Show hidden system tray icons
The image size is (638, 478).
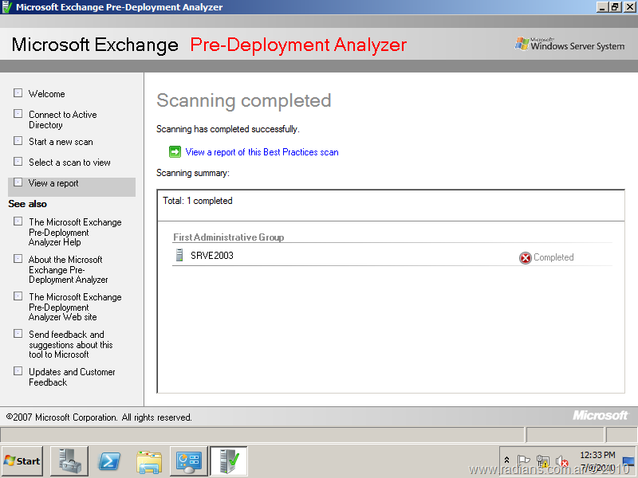[506, 460]
